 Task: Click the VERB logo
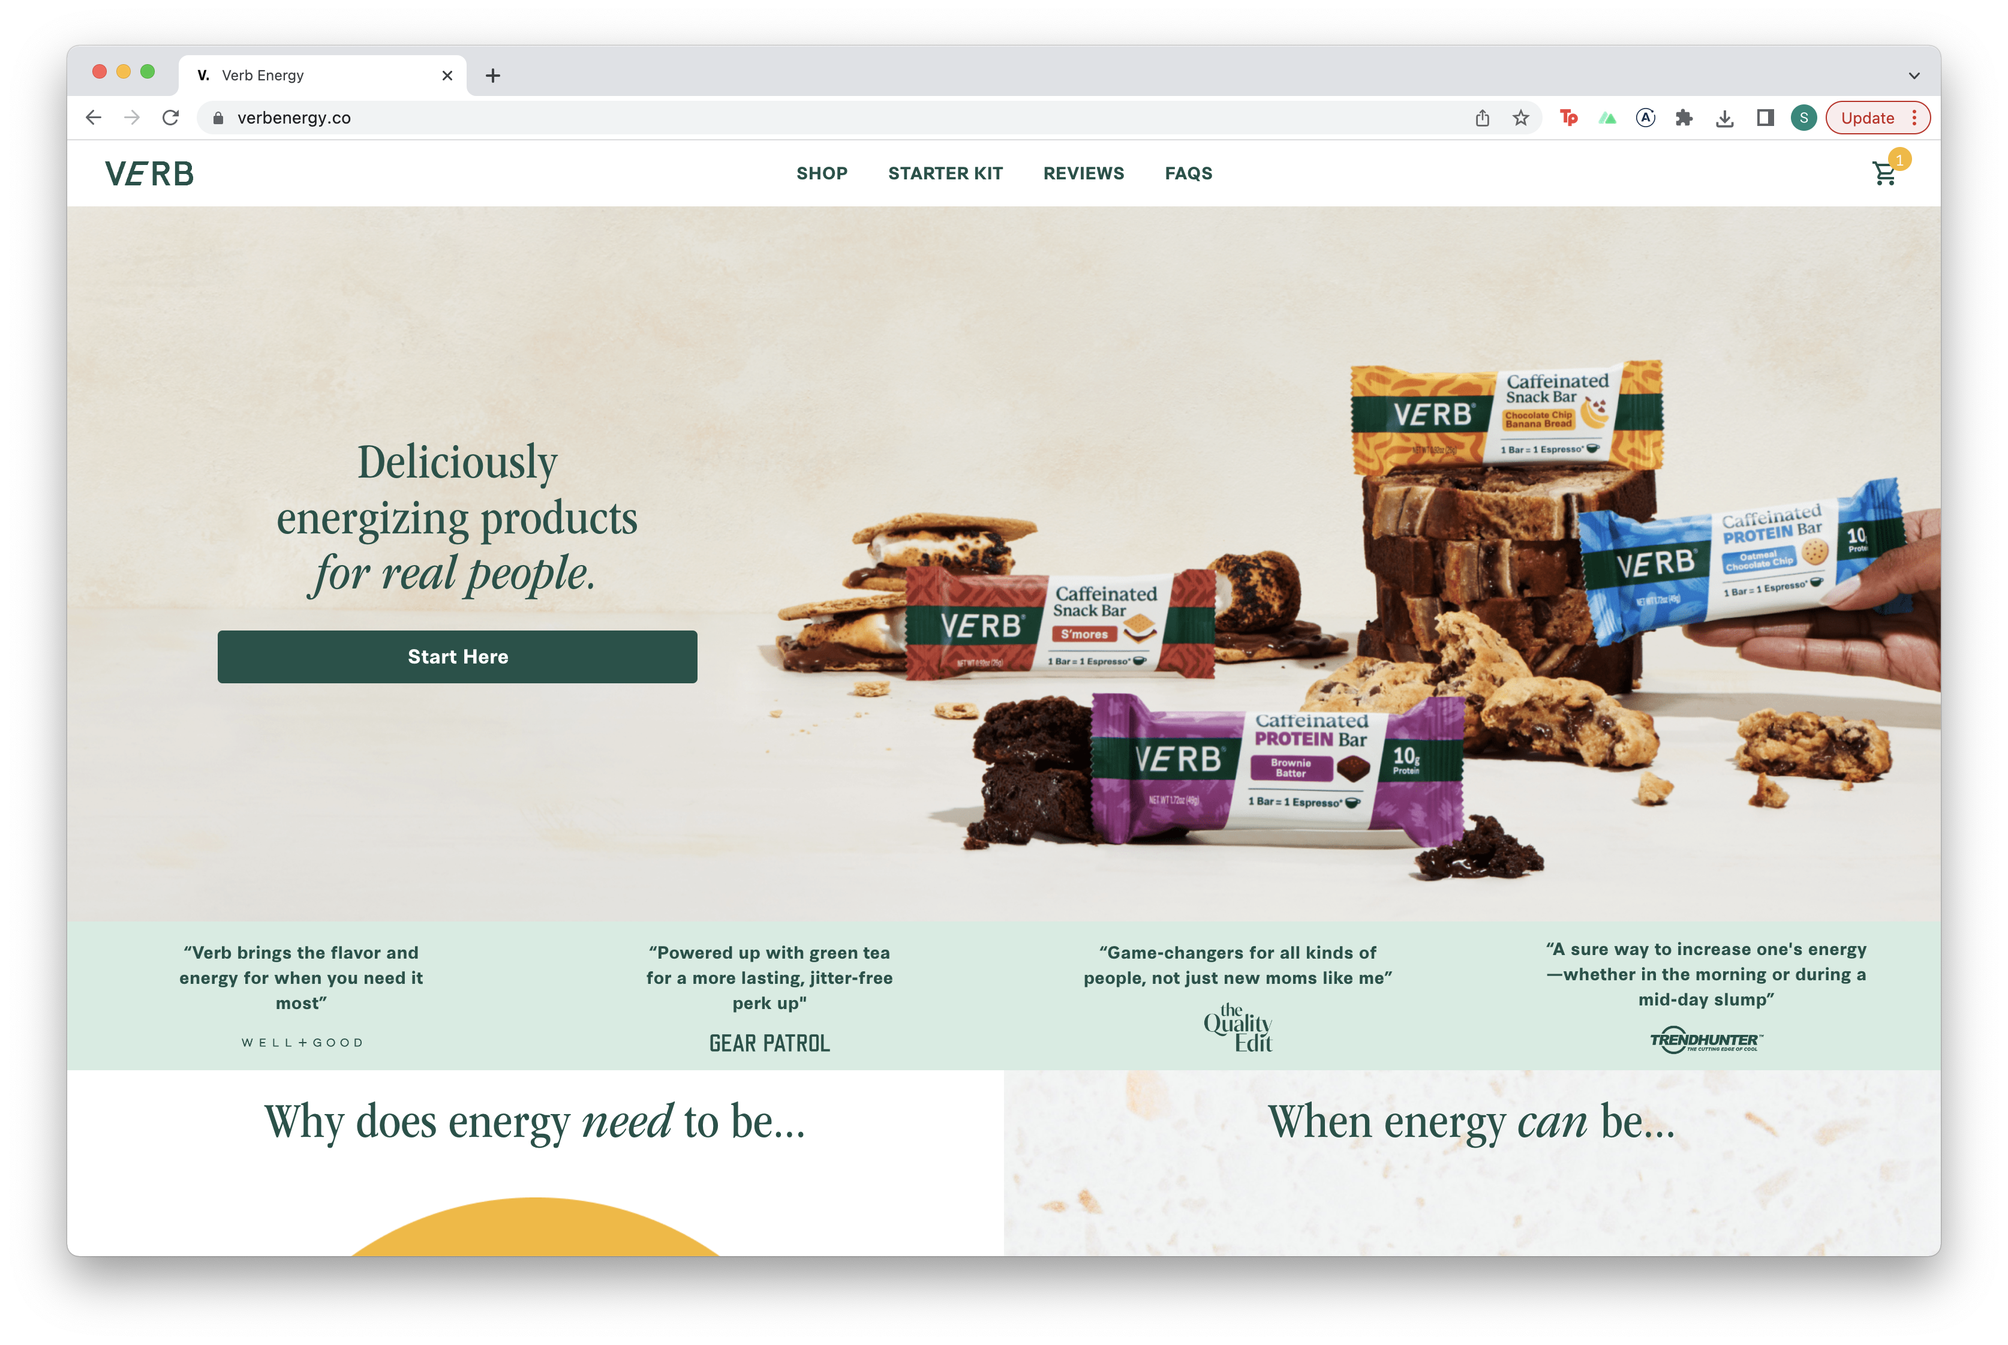click(149, 173)
